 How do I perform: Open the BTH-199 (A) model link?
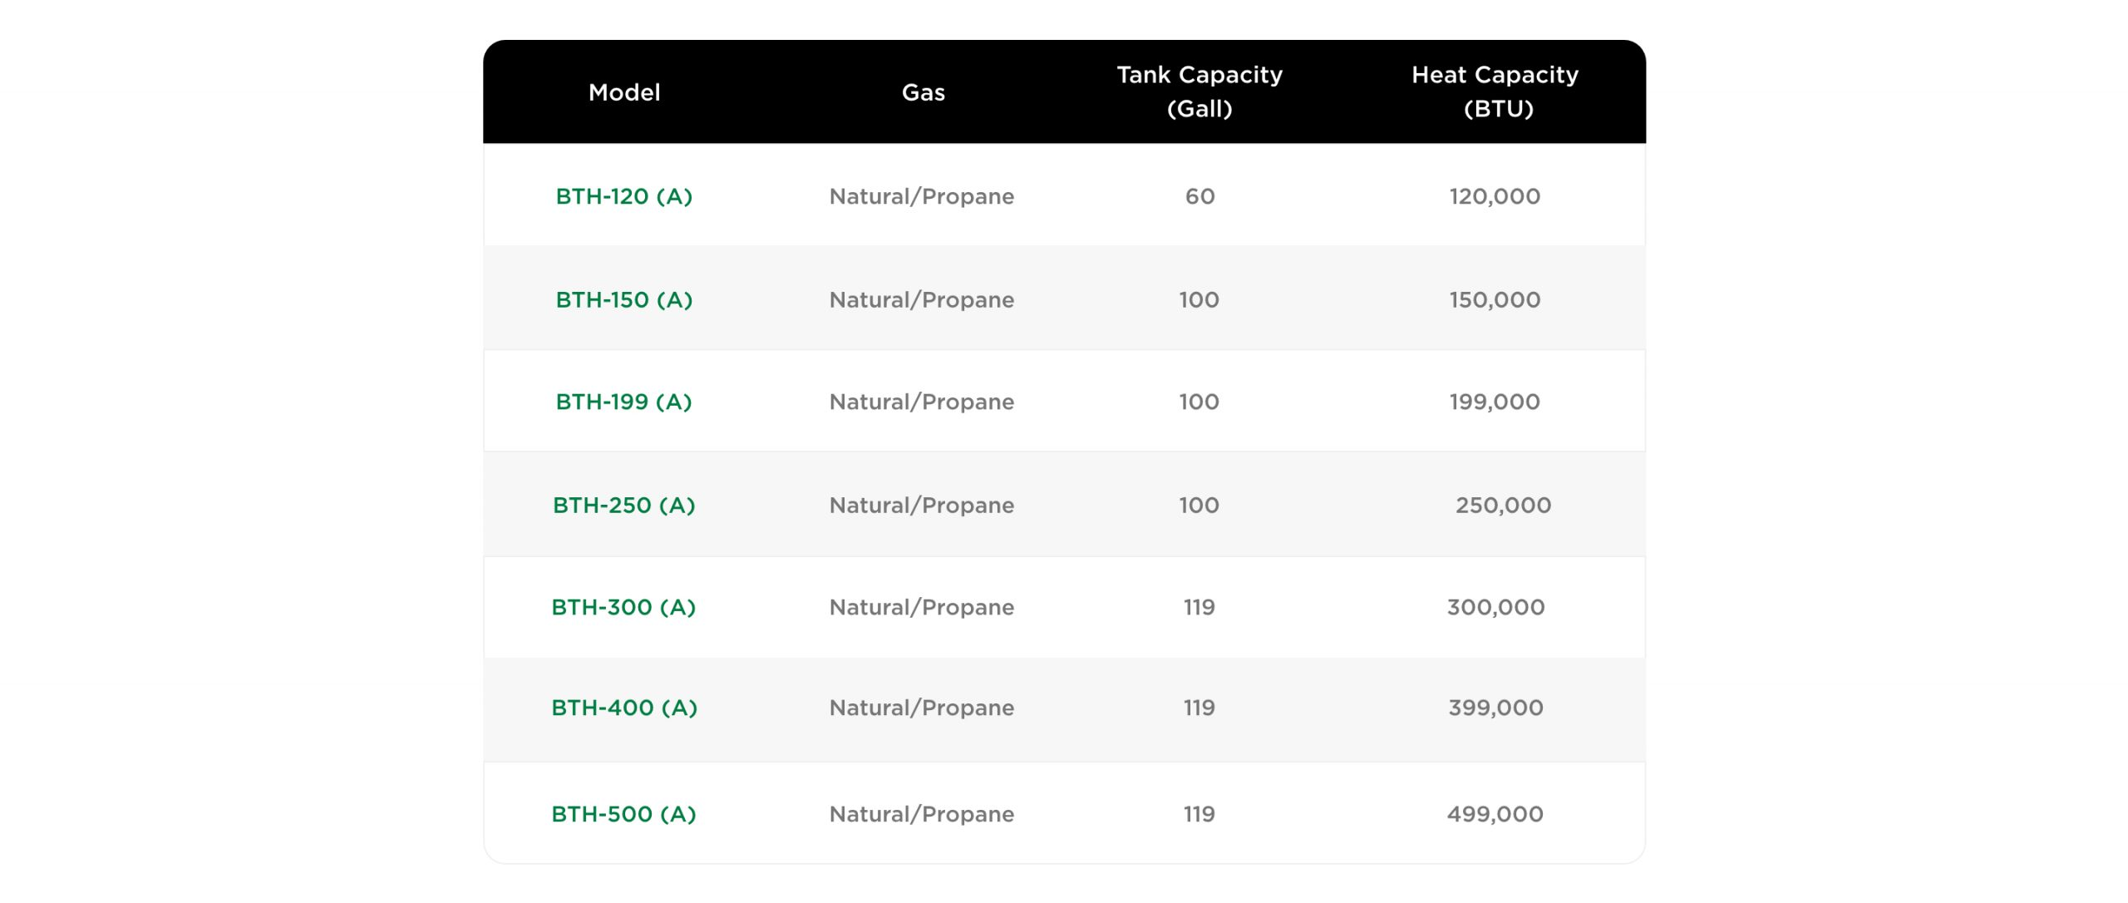pos(623,402)
